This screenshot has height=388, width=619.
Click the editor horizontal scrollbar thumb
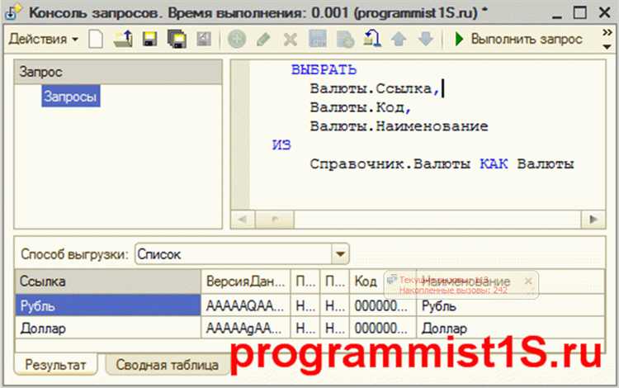(275, 219)
